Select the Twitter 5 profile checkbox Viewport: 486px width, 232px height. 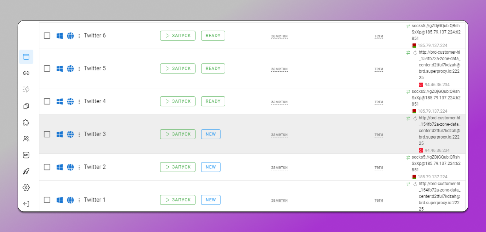47,68
